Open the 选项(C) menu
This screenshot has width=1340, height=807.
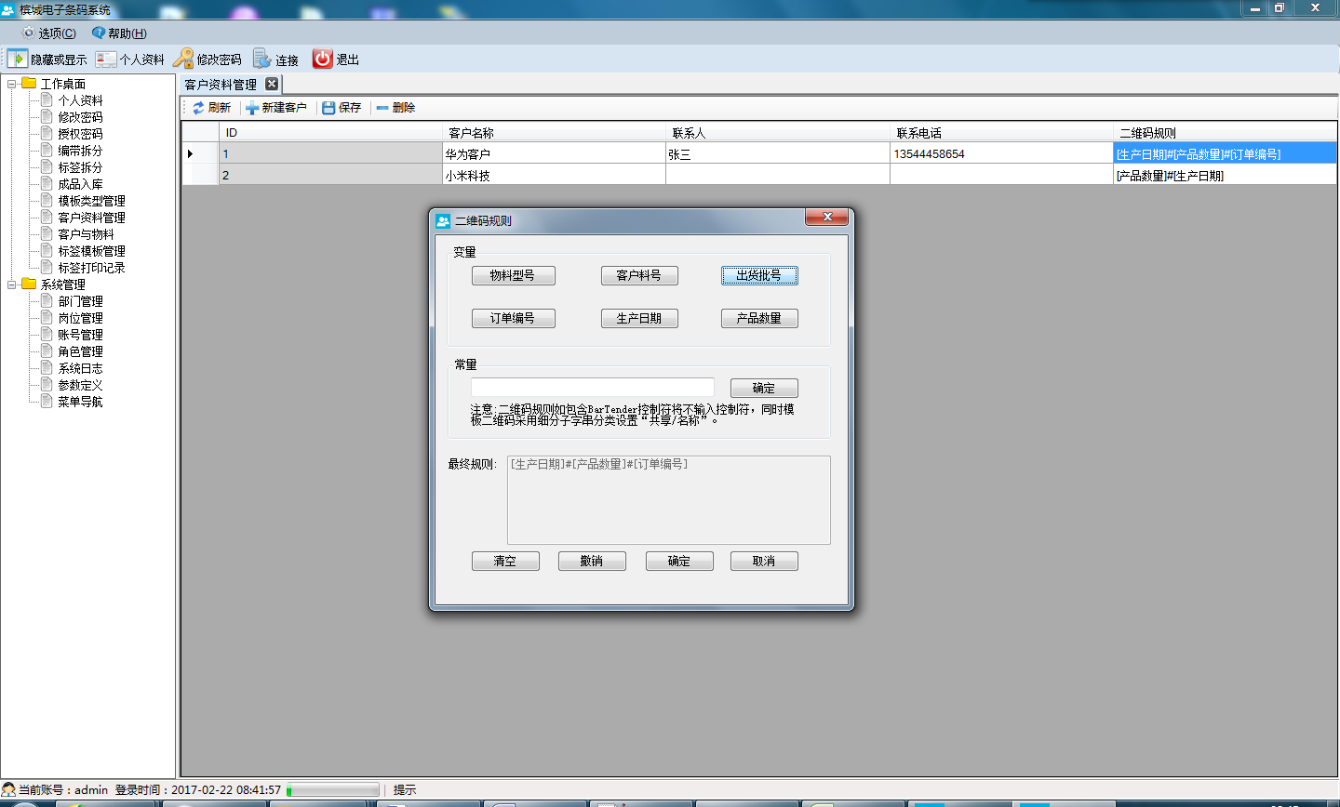48,33
